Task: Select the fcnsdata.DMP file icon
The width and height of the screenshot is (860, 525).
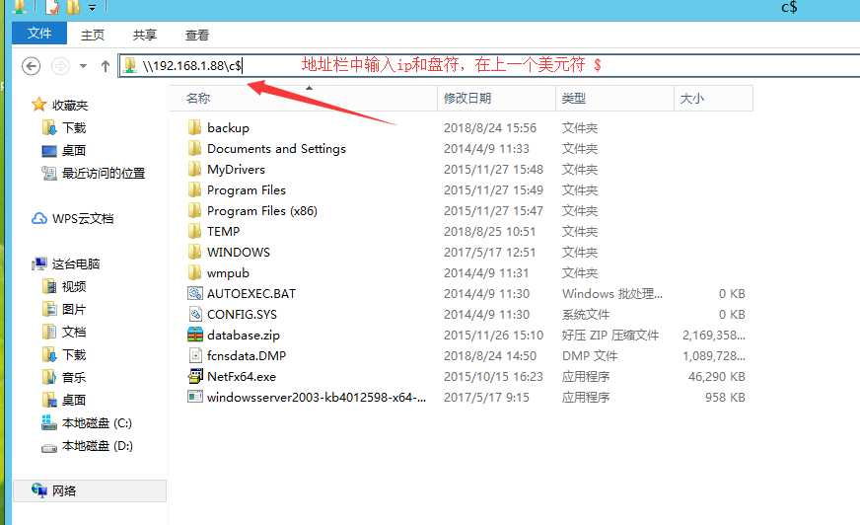Action: 194,355
